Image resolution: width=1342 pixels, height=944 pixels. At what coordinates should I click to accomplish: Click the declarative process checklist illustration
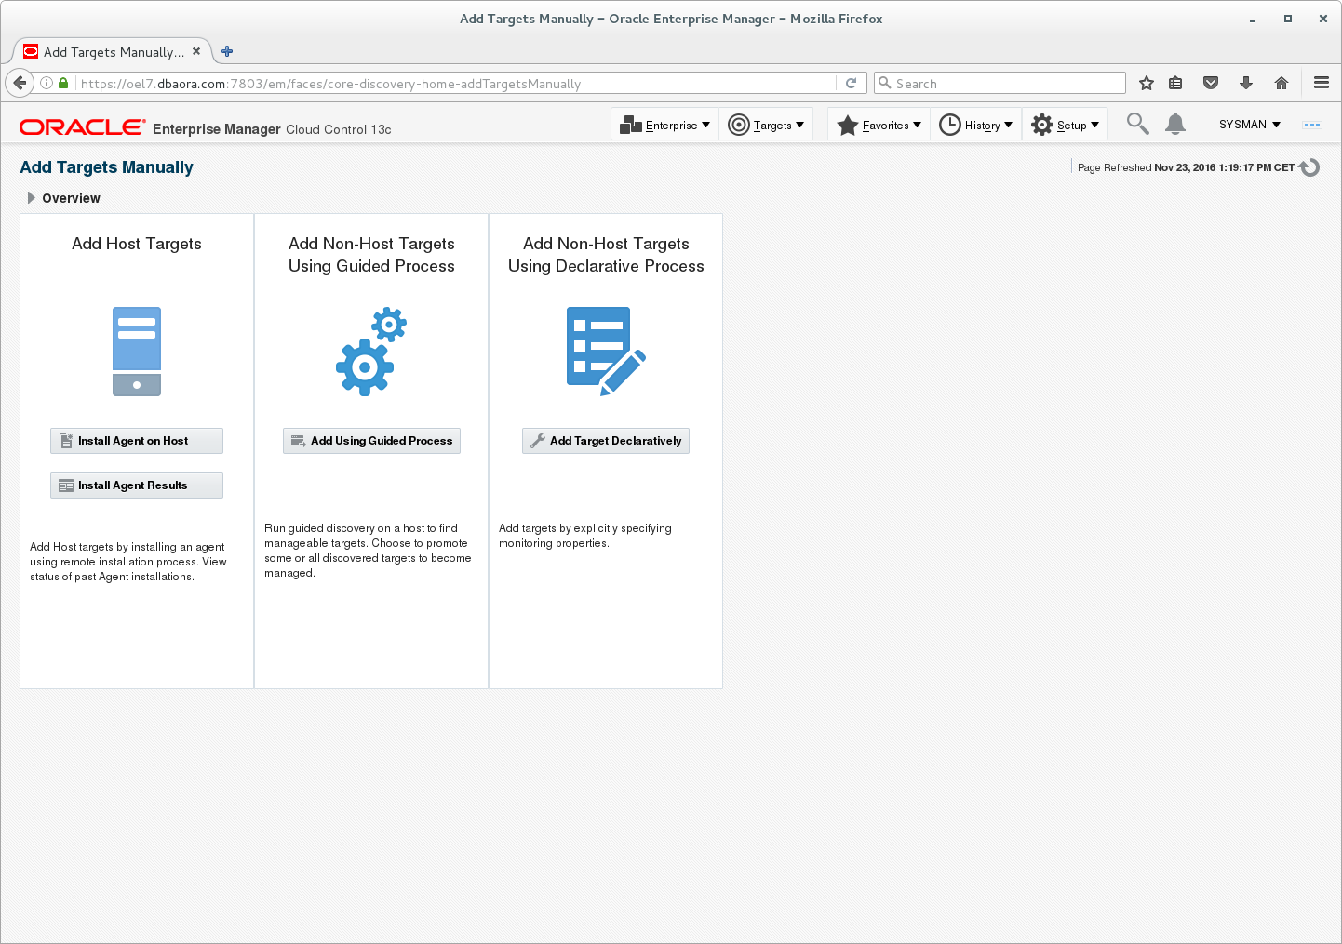(606, 352)
